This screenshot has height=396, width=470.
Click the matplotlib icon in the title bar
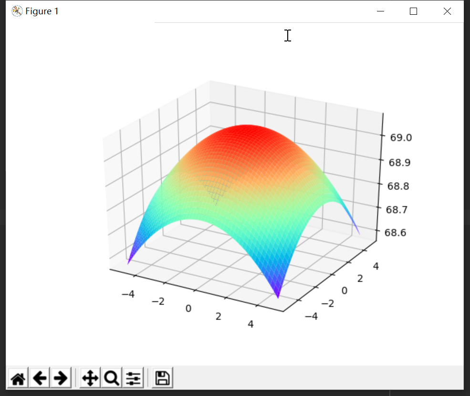pyautogui.click(x=17, y=11)
